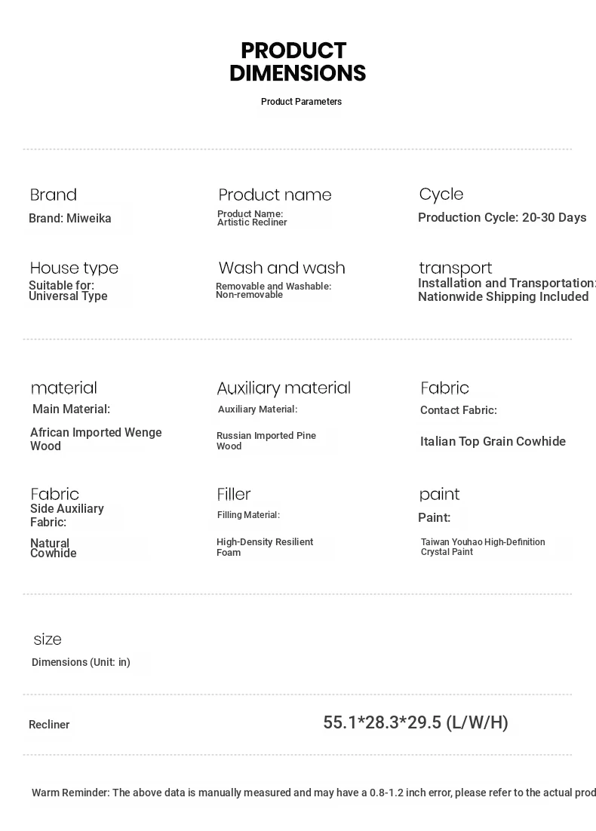Click the Wash and wash heading
Screen dimensions: 596x831
(x=281, y=268)
